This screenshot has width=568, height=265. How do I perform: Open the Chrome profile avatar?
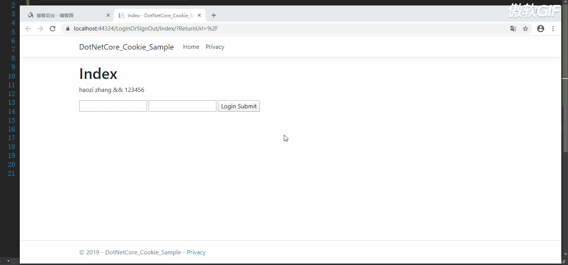541,29
